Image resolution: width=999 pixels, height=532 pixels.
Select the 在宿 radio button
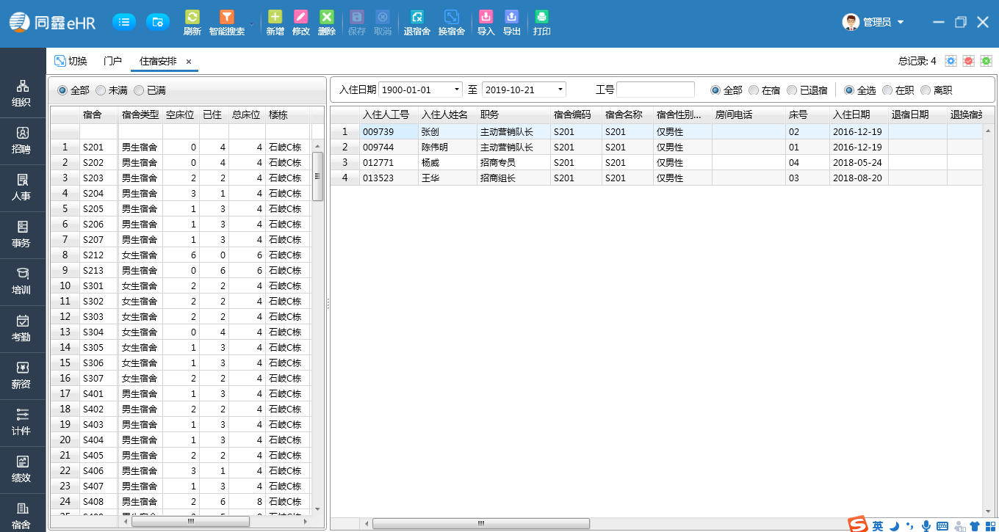click(x=754, y=90)
